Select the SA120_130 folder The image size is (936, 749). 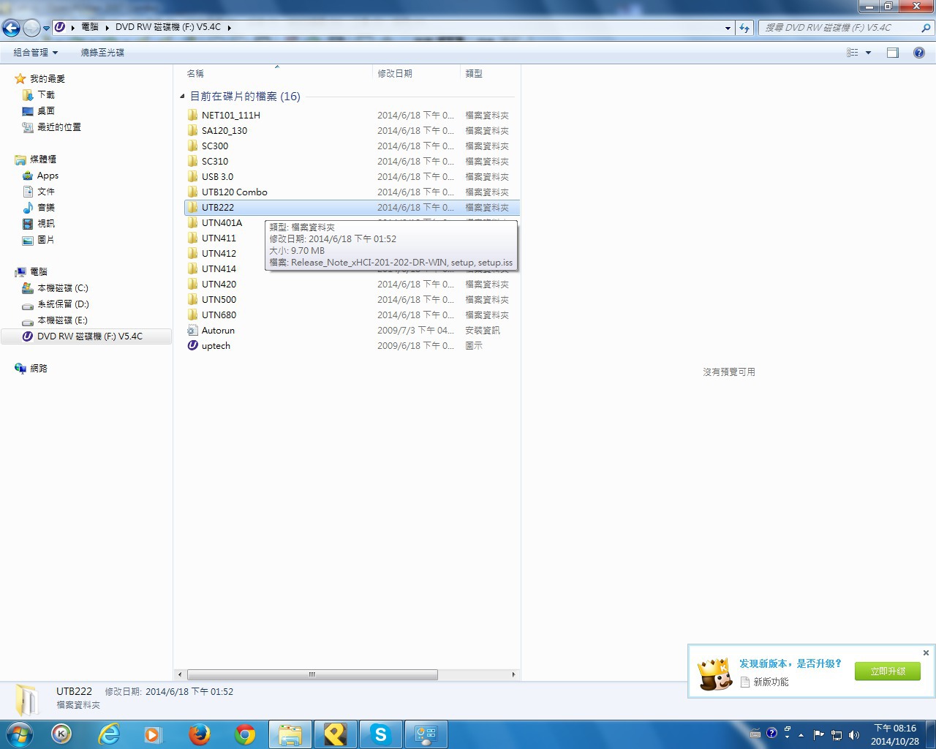click(352, 130)
